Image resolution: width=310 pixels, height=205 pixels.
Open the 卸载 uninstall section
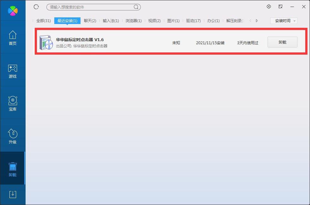(x=12, y=168)
